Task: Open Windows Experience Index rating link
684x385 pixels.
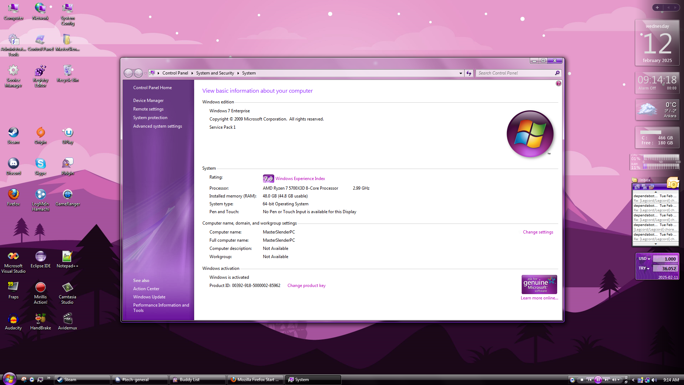Action: coord(300,179)
